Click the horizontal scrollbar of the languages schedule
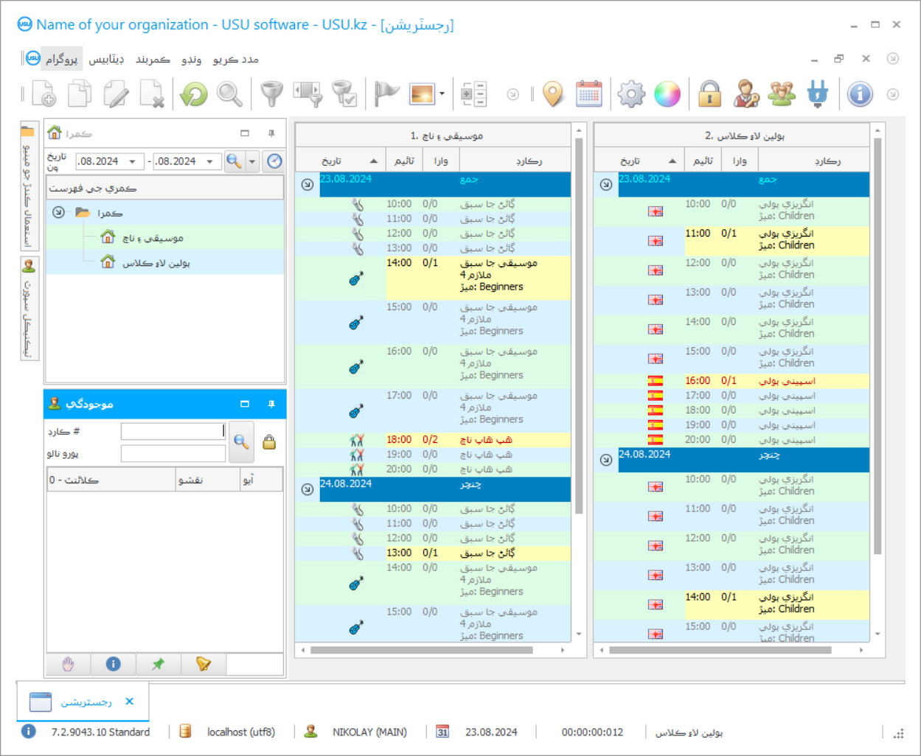 click(720, 651)
